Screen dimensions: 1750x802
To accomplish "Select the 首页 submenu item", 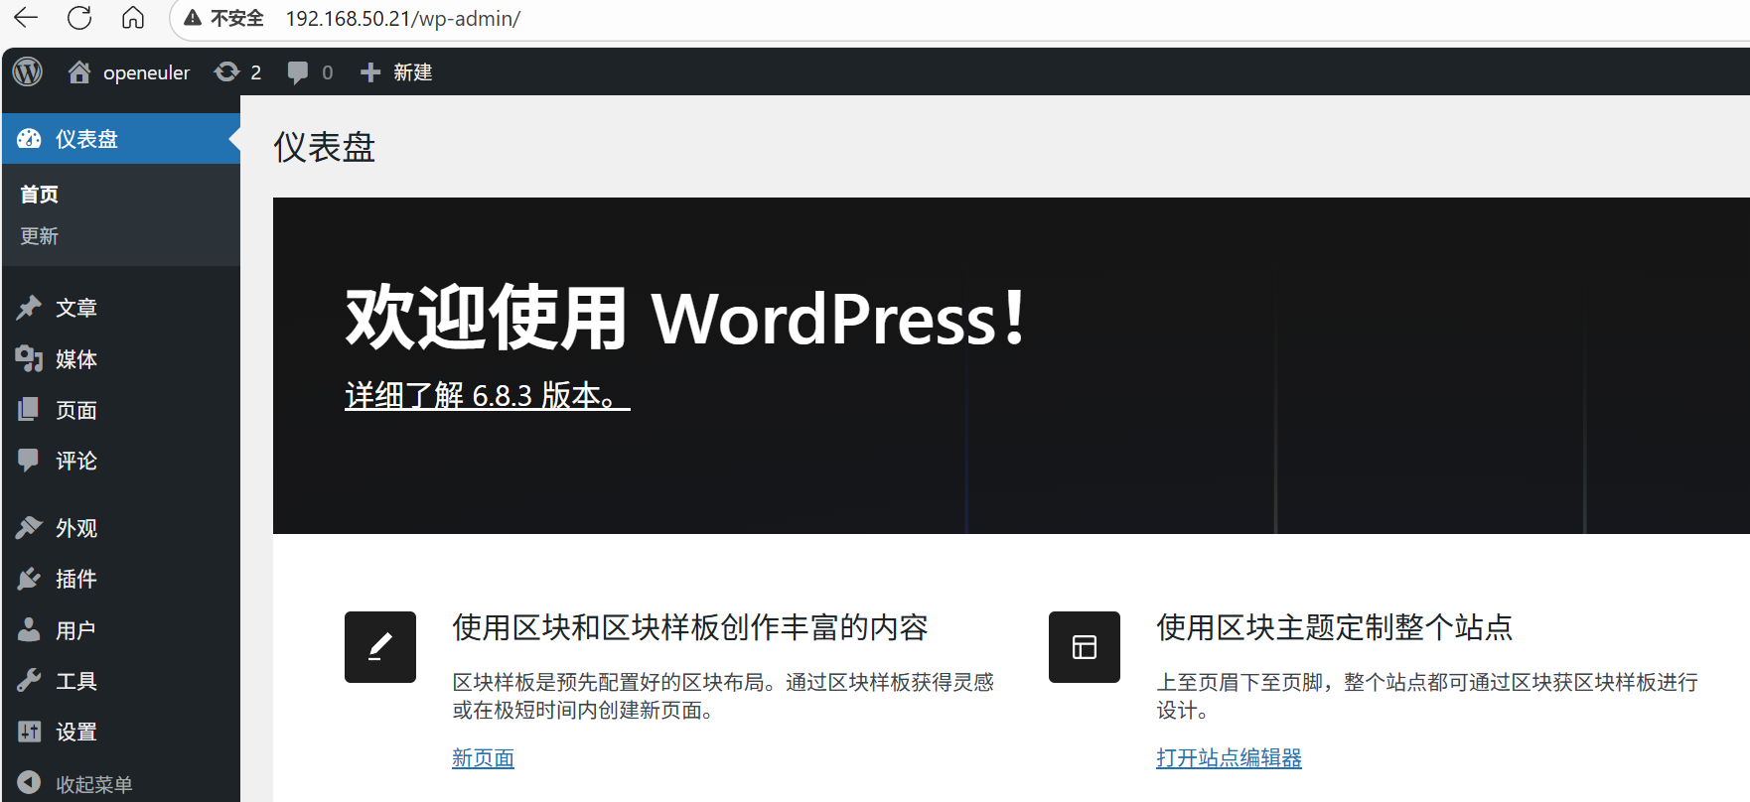I will tap(40, 195).
